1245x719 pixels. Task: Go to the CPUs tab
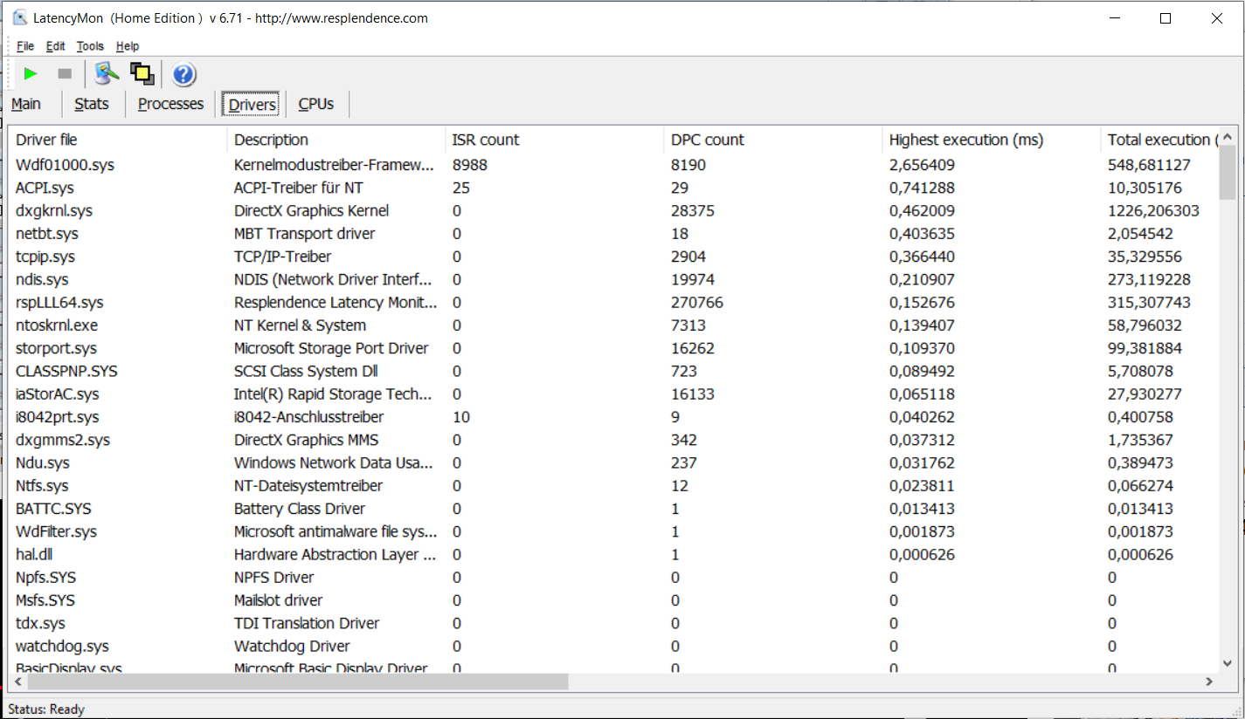316,104
